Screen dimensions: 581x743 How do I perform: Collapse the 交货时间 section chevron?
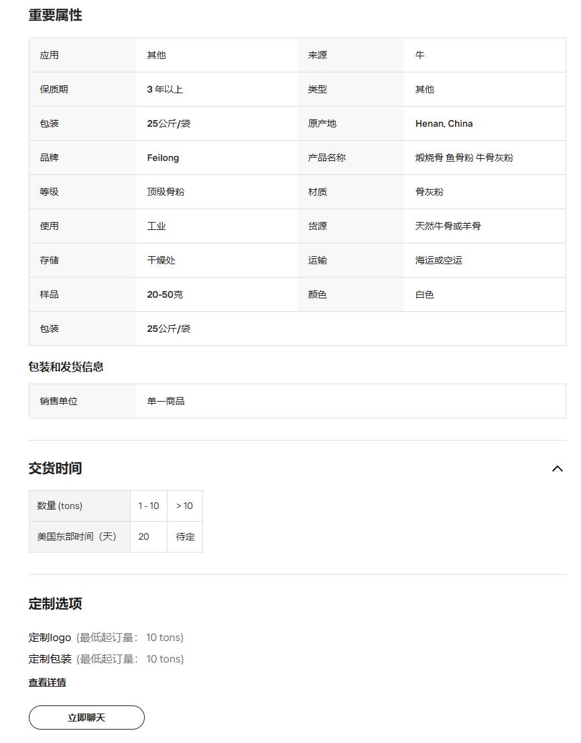coord(557,469)
